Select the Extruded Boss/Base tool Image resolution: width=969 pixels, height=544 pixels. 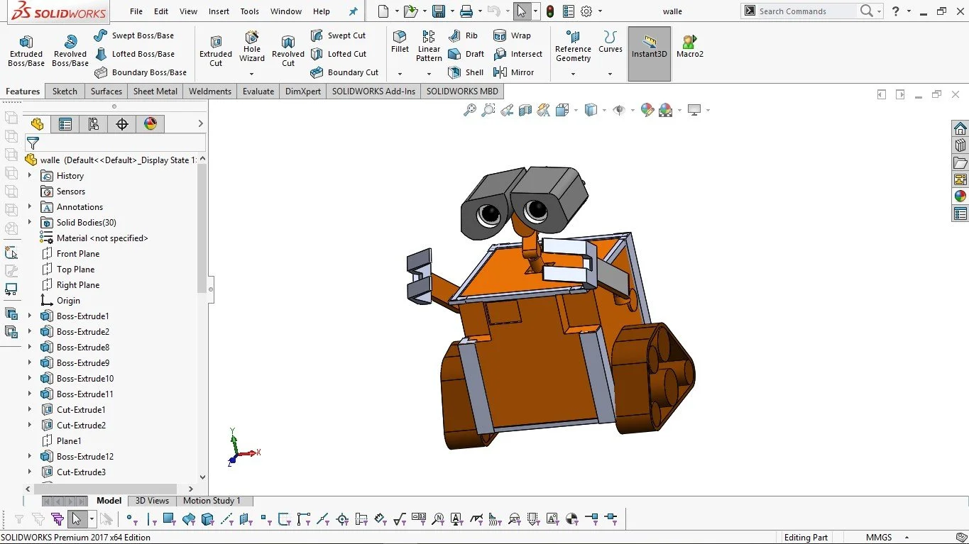click(x=26, y=50)
